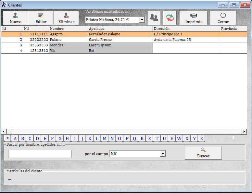Click the Nombre column header

pos(68,29)
